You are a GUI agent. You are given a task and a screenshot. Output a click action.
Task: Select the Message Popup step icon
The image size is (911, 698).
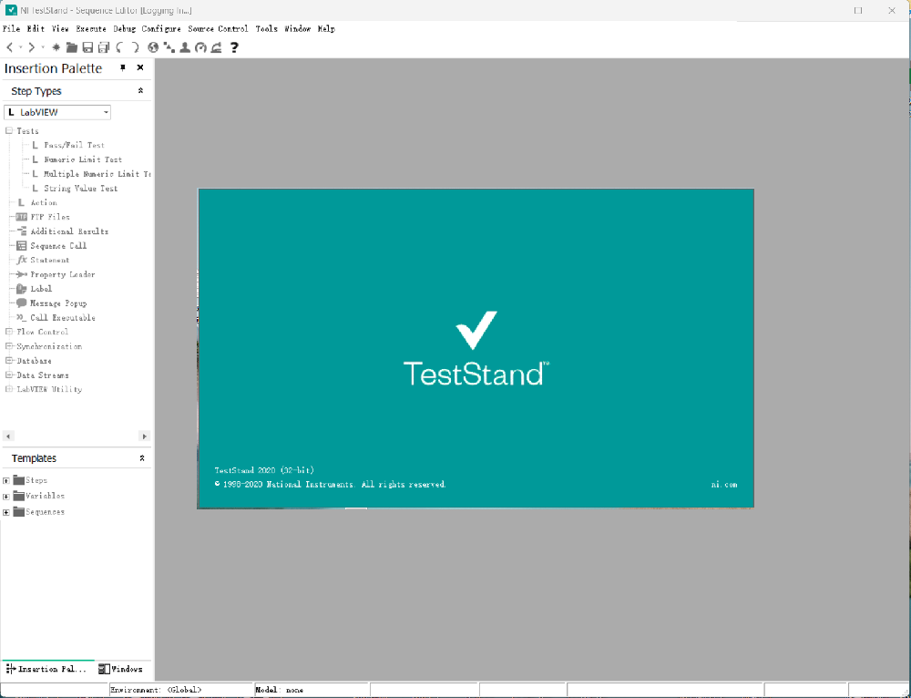[22, 303]
